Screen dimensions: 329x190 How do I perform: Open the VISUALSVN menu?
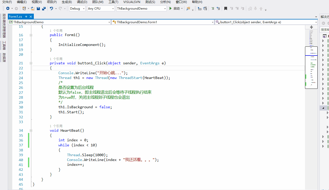pyautogui.click(x=131, y=2)
